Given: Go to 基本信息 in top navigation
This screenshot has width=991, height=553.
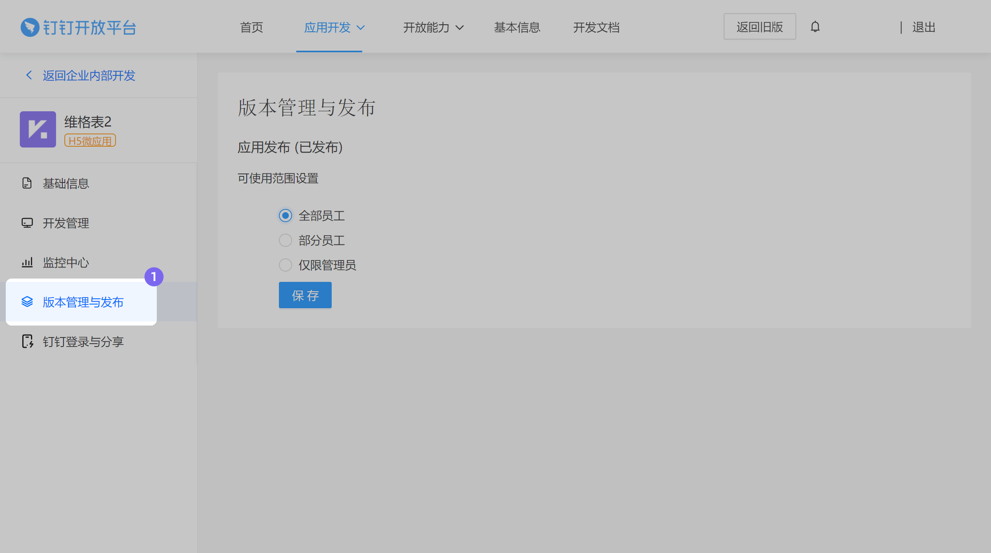Looking at the screenshot, I should coord(517,28).
